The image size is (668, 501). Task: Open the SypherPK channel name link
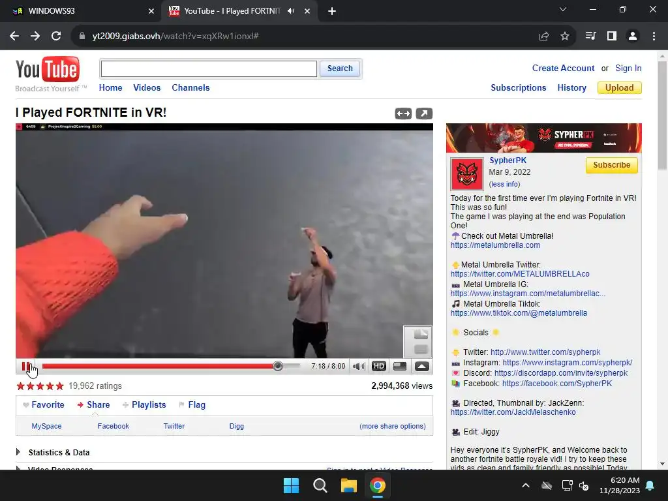pos(508,160)
